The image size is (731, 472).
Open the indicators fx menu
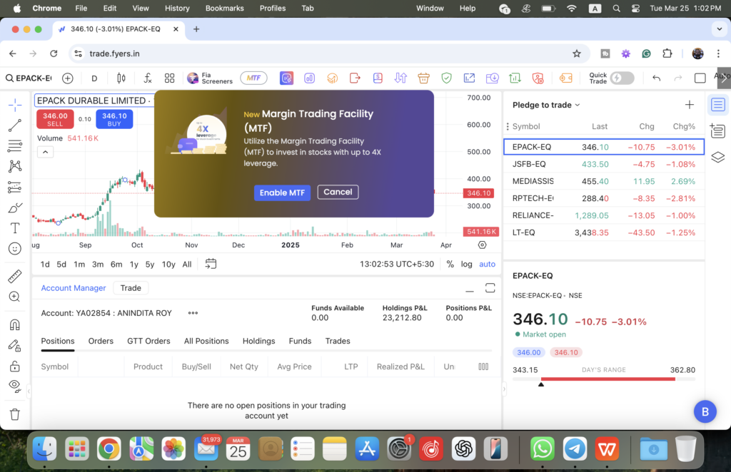147,78
